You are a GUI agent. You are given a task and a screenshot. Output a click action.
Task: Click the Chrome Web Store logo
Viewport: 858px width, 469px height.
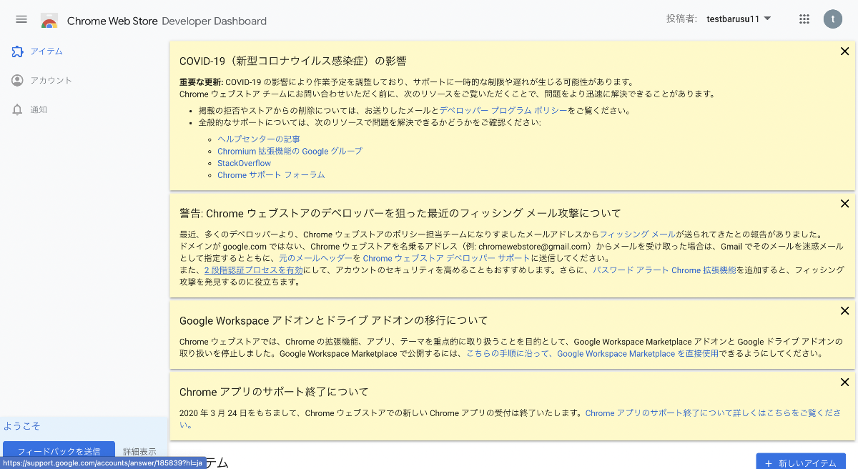point(49,21)
